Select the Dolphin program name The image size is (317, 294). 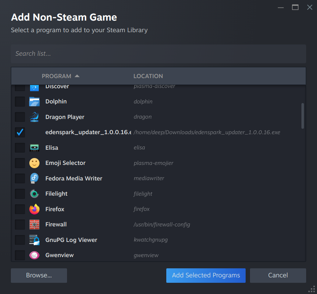56,102
